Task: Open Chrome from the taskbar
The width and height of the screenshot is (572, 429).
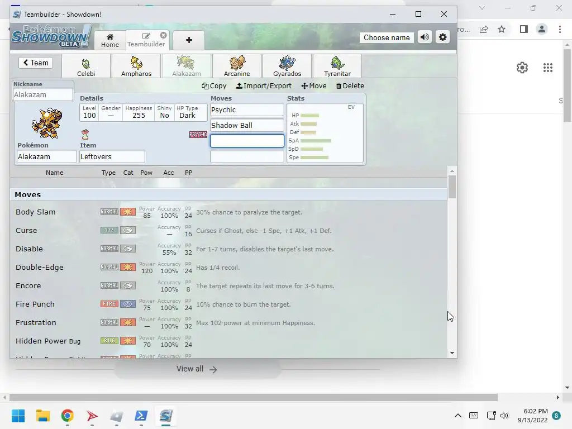Action: tap(68, 416)
